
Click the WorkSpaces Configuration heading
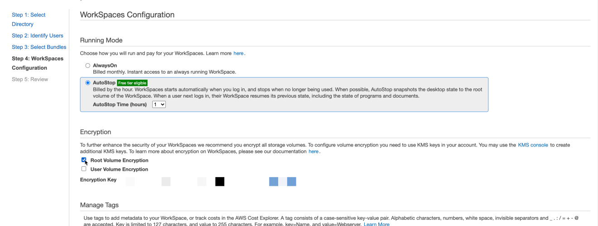click(127, 14)
